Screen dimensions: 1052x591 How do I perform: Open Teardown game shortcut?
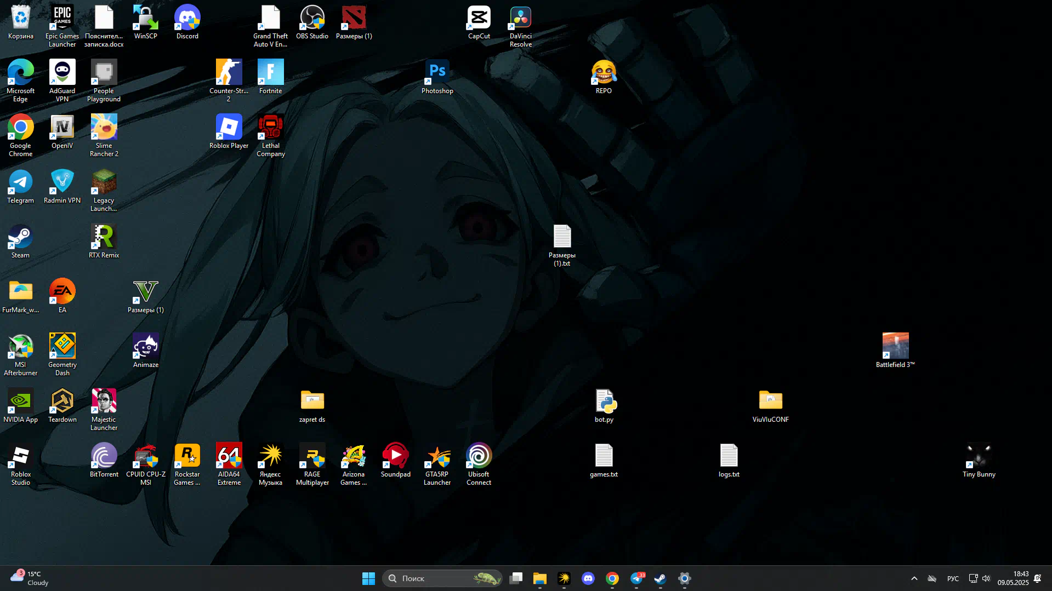[x=62, y=406]
